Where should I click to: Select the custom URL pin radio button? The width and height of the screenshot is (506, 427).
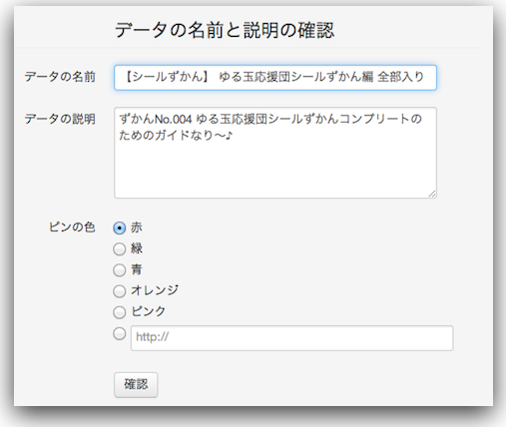click(x=119, y=333)
